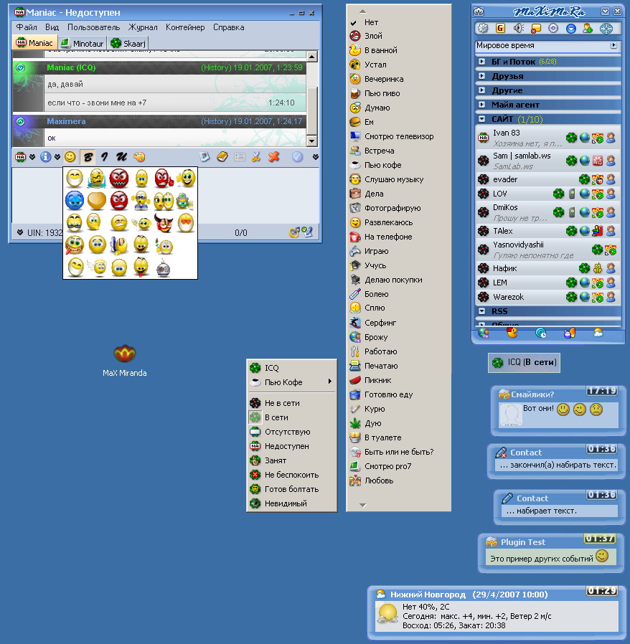Open the 'Журнал' menu
The image size is (630, 644).
click(x=143, y=27)
